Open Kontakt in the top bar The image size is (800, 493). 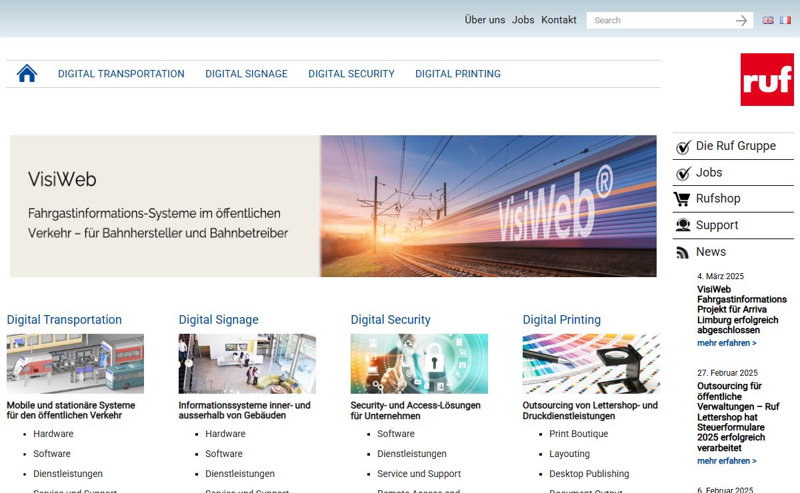(x=559, y=20)
